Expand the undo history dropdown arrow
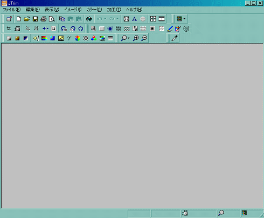The width and height of the screenshot is (264, 218). coord(105,19)
